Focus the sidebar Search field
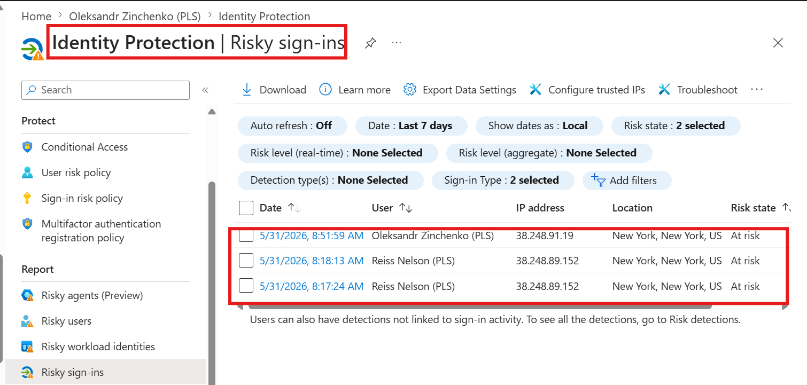 tap(105, 90)
